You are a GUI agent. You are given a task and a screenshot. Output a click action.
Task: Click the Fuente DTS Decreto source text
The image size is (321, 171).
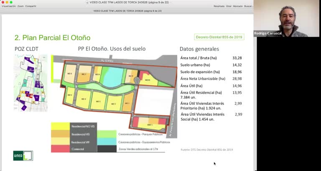tap(207, 150)
